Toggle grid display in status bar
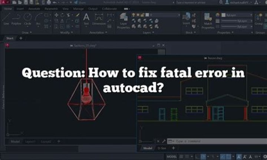 coord(181,156)
